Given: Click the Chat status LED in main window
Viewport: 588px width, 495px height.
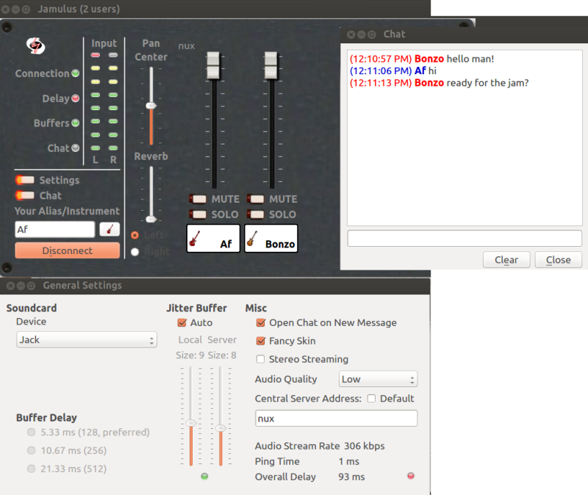Looking at the screenshot, I should 76,148.
